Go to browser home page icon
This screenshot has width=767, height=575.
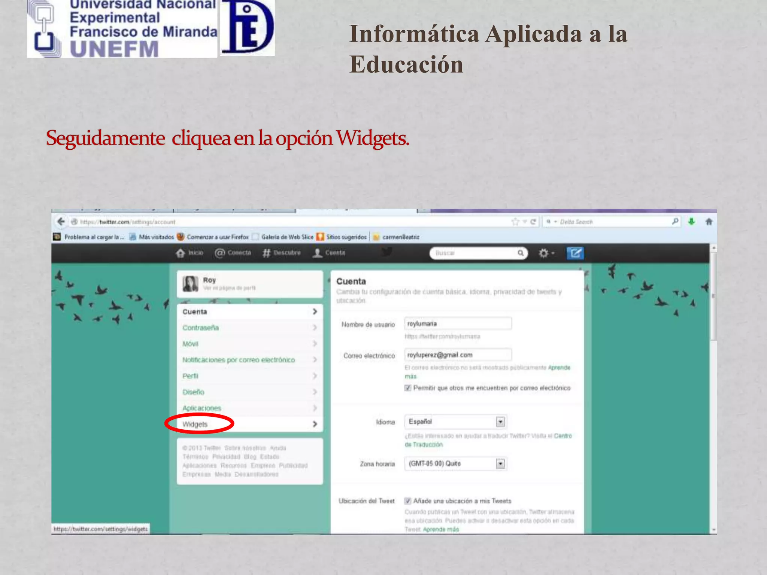pos(709,222)
